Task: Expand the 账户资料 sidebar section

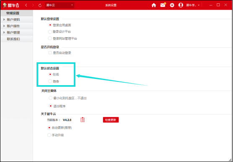Action: 17,20
